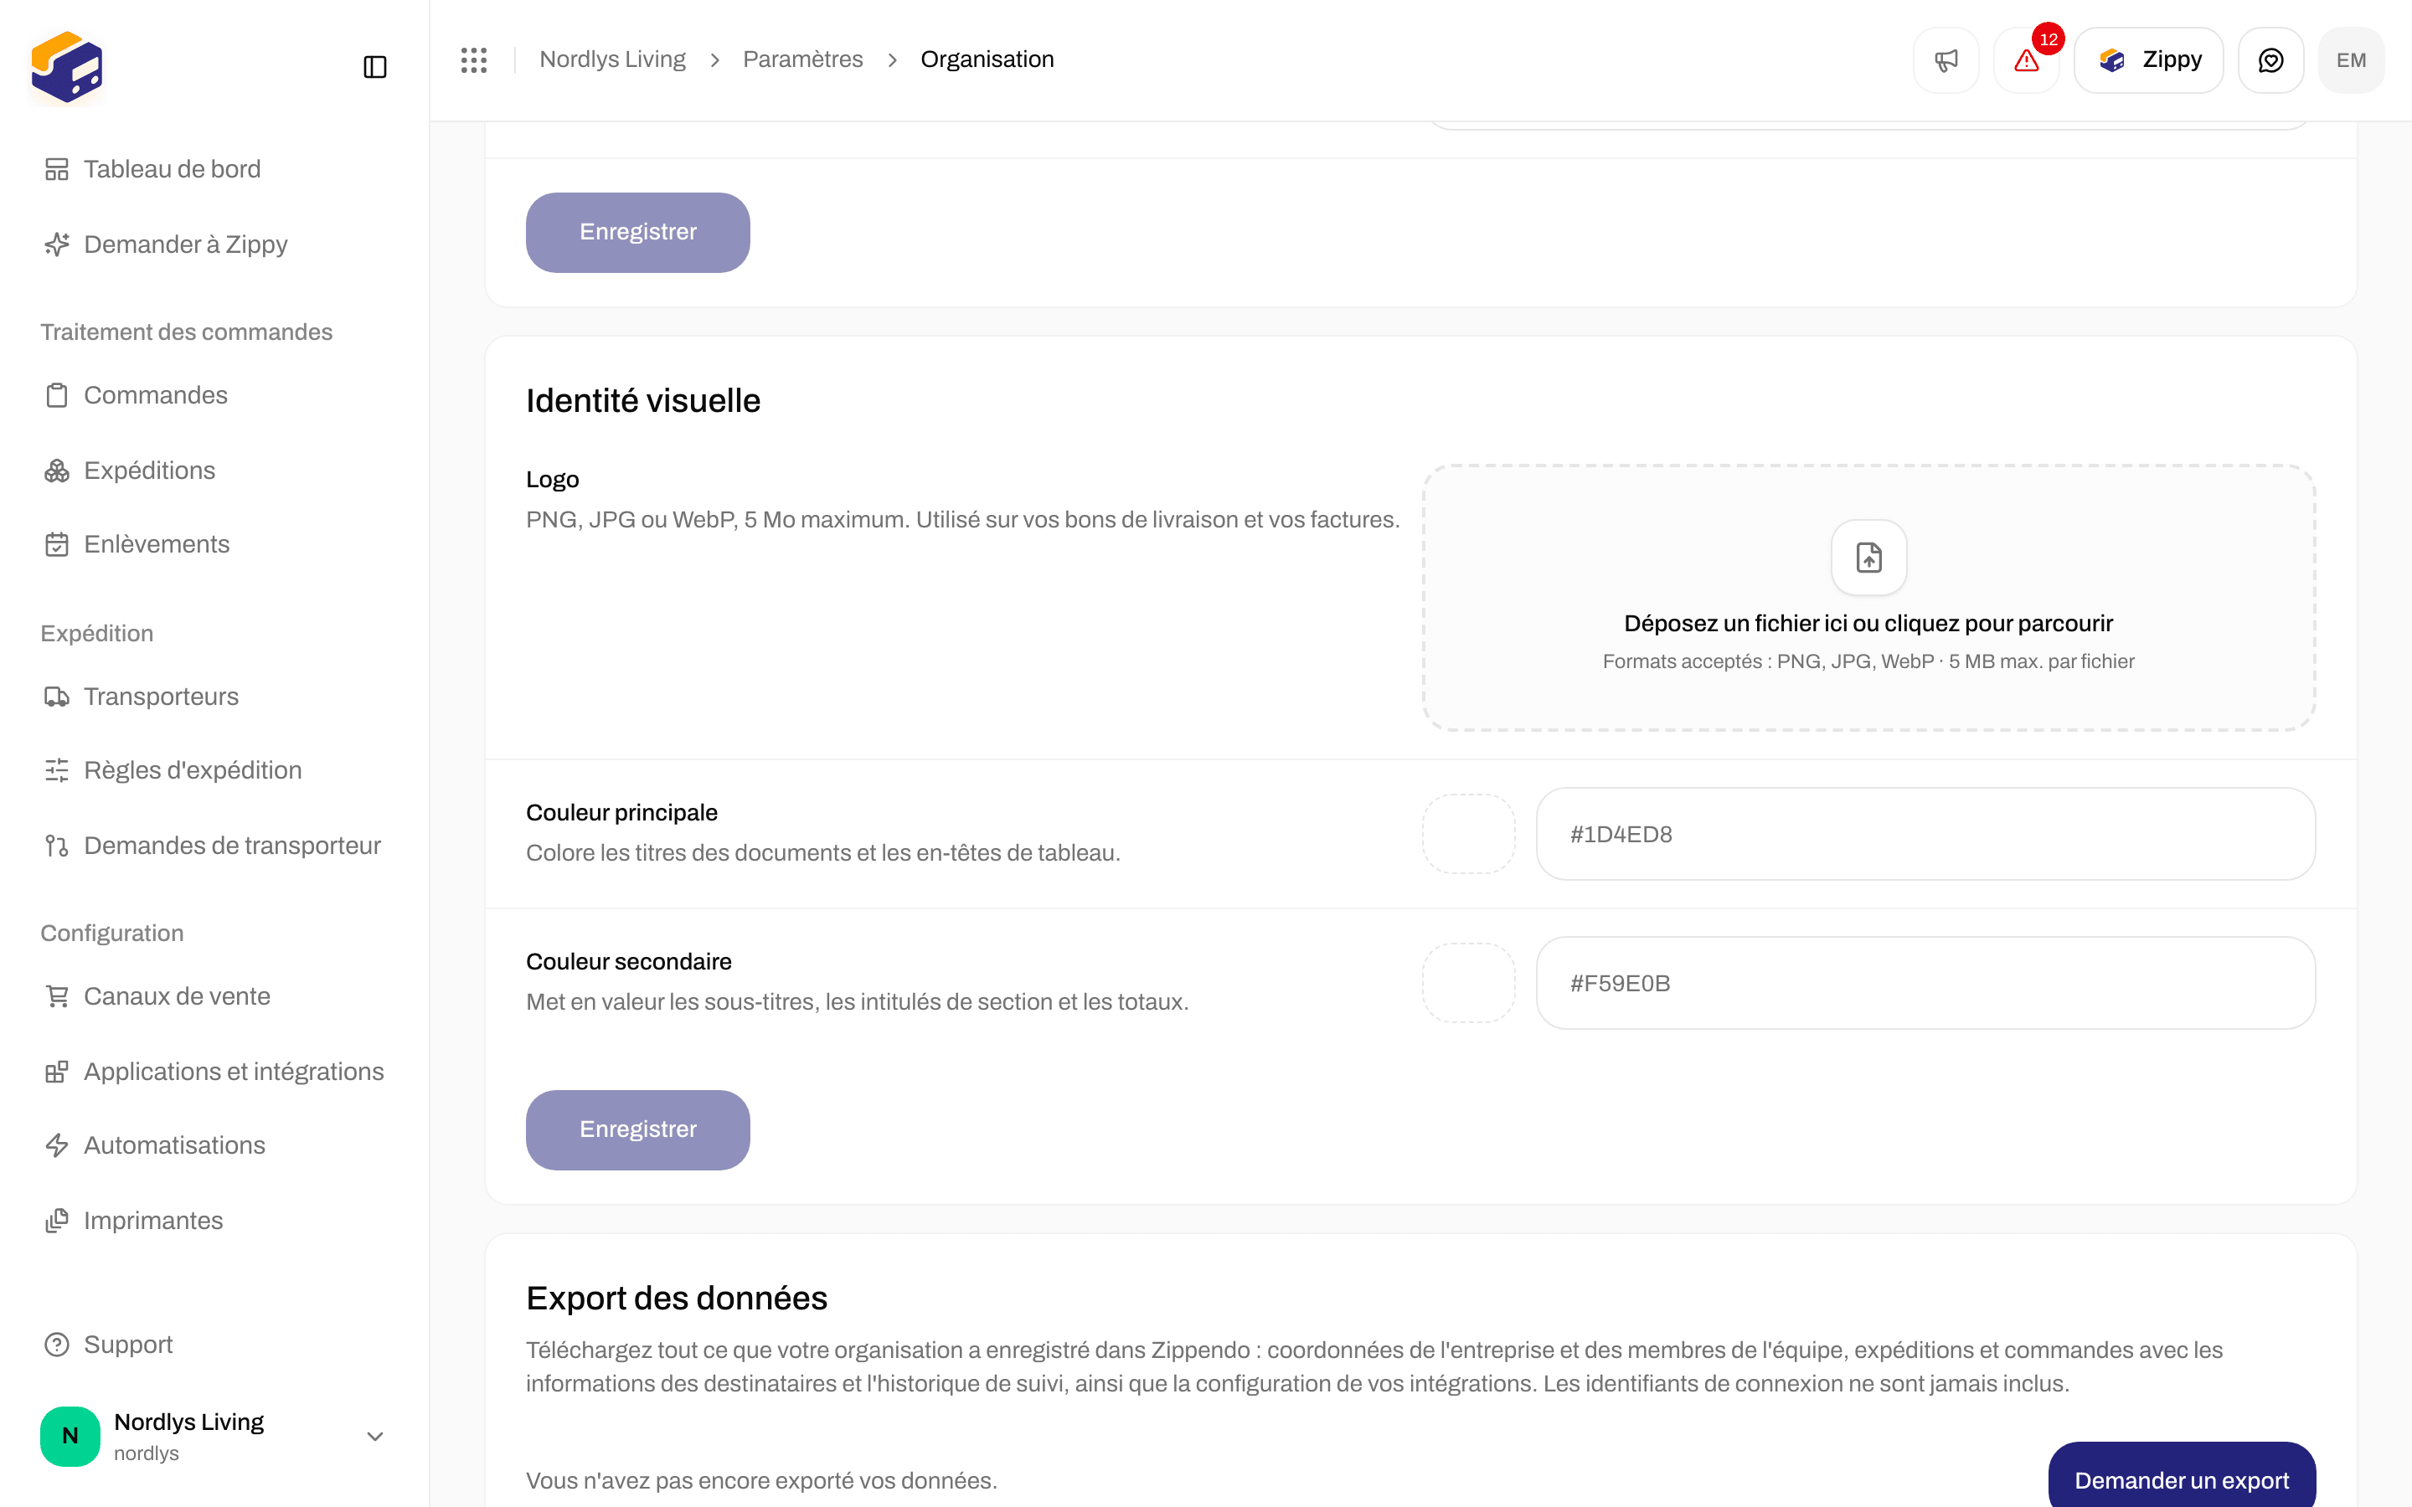The width and height of the screenshot is (2412, 1507).
Task: Go to Automatisations
Action: 154,1145
